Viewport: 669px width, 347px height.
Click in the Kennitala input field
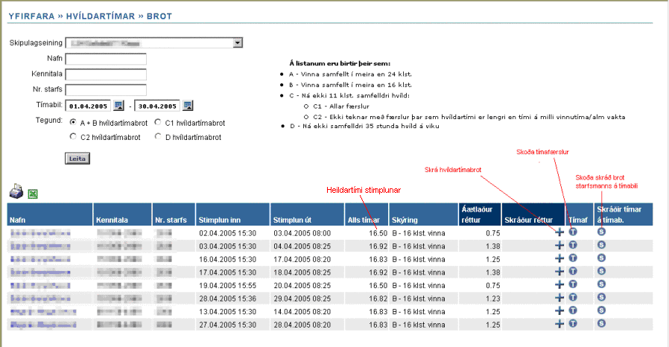click(106, 74)
